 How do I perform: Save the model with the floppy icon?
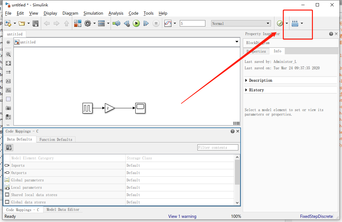click(35, 23)
